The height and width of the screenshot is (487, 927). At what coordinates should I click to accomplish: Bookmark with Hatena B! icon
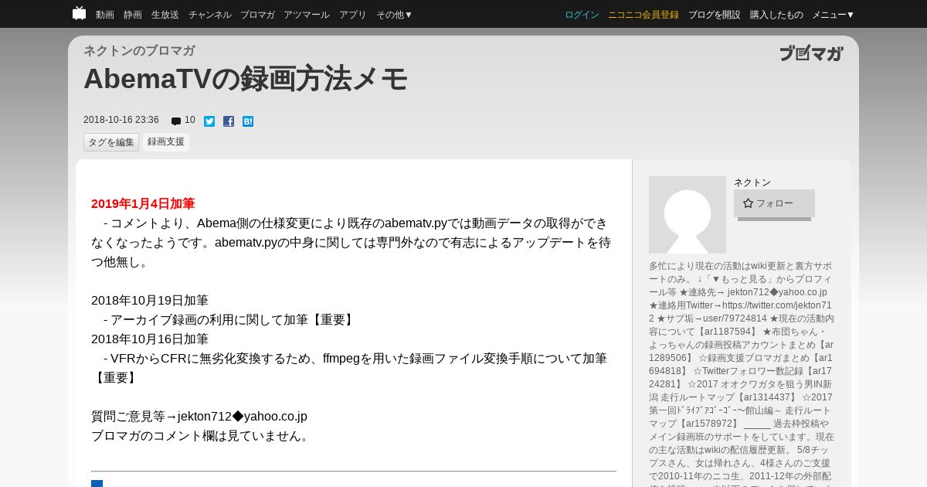click(248, 121)
